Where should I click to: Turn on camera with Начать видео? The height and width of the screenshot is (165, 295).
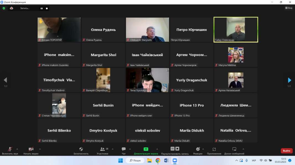point(31,149)
